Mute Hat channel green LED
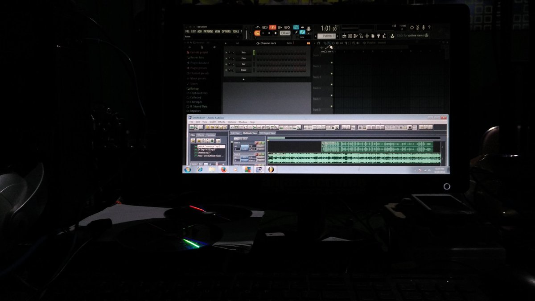This screenshot has width=535, height=301. coord(226,64)
